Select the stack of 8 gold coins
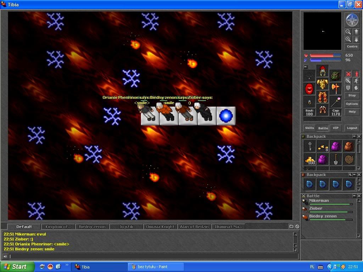The width and height of the screenshot is (363, 272). tap(323, 146)
